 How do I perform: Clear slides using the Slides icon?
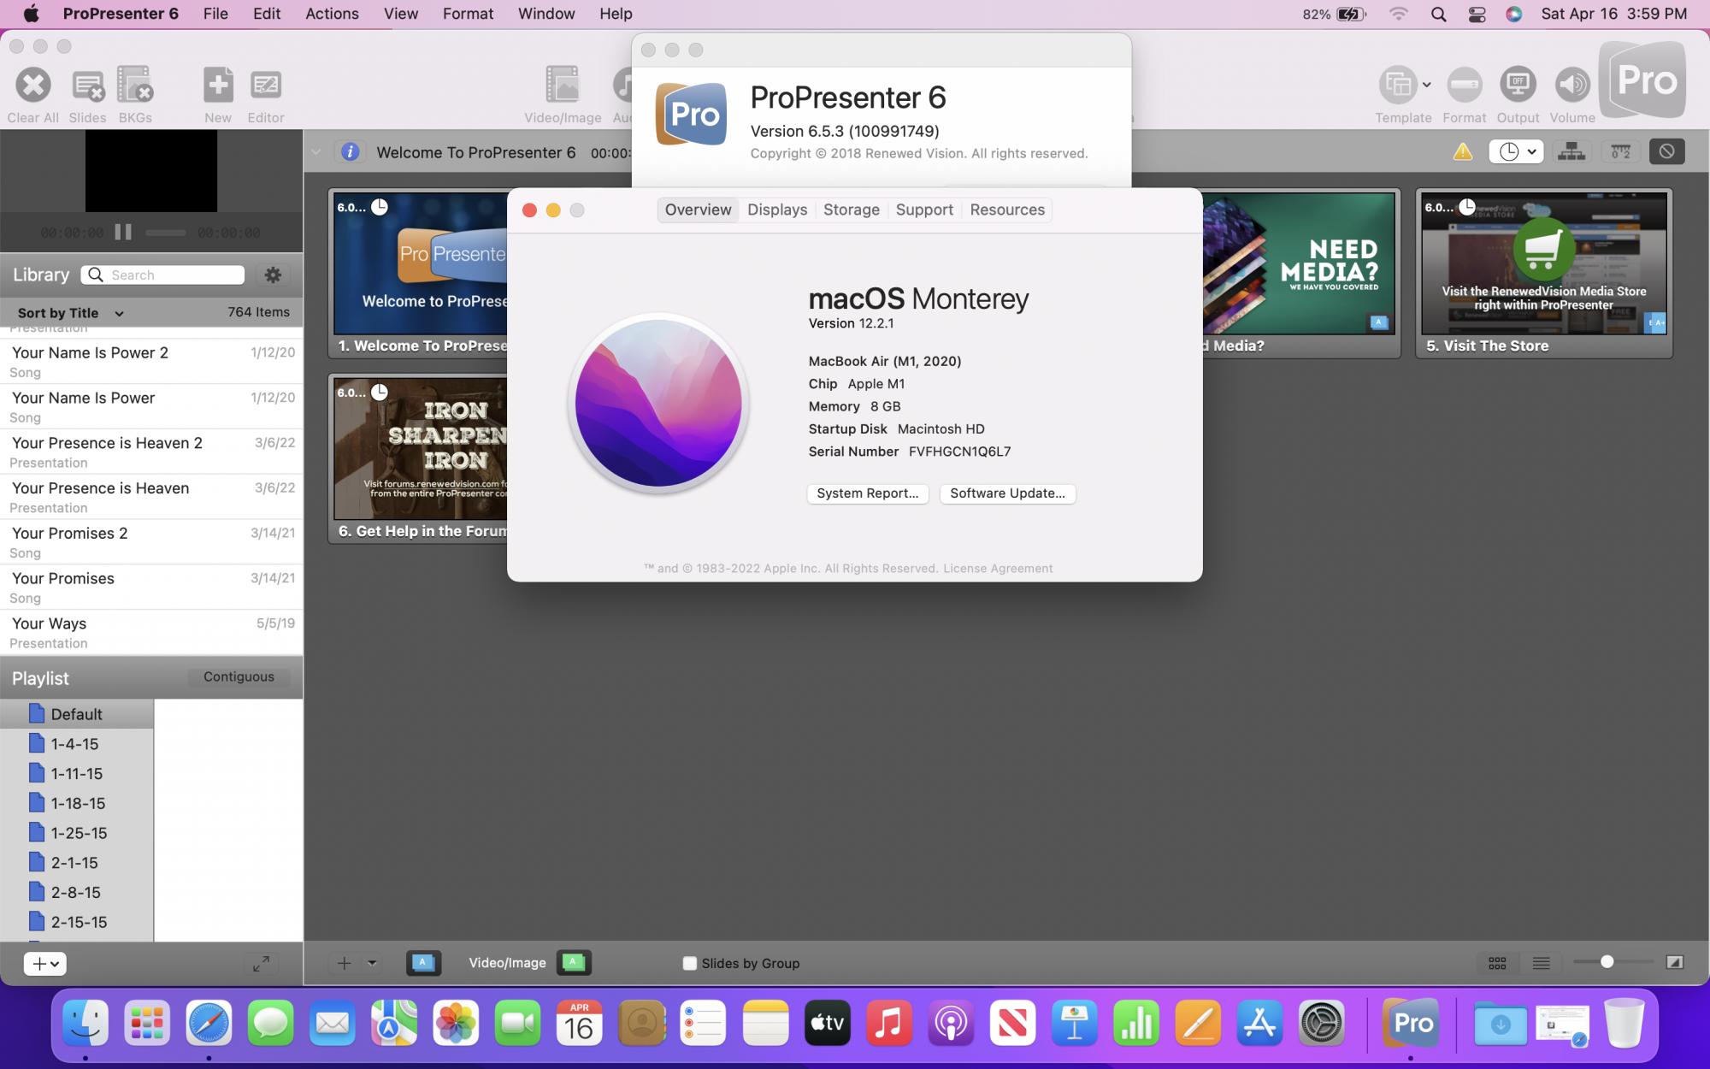tap(87, 86)
